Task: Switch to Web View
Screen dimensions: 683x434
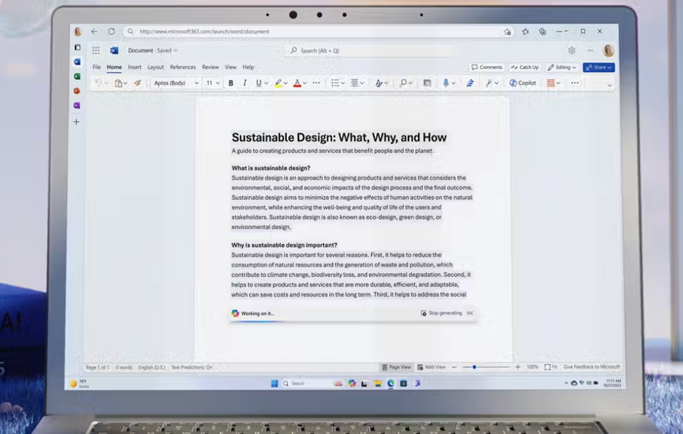Action: point(432,367)
